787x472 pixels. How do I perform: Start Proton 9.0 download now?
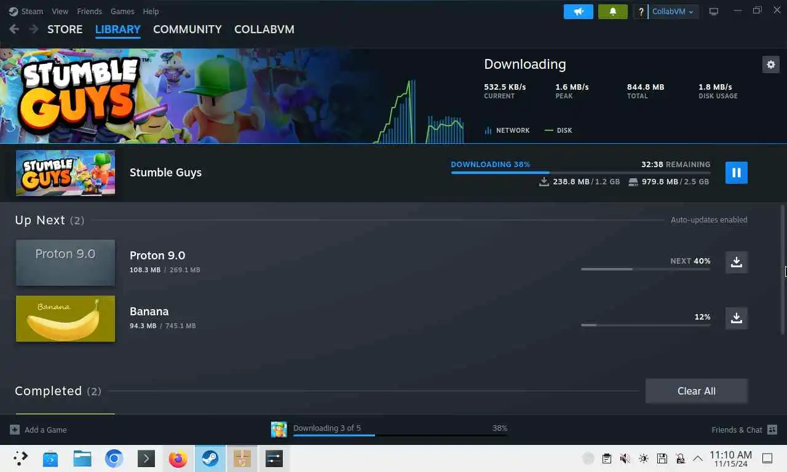(737, 262)
